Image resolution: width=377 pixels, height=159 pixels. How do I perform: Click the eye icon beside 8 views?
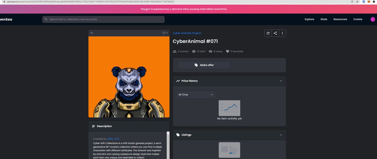click(210, 51)
